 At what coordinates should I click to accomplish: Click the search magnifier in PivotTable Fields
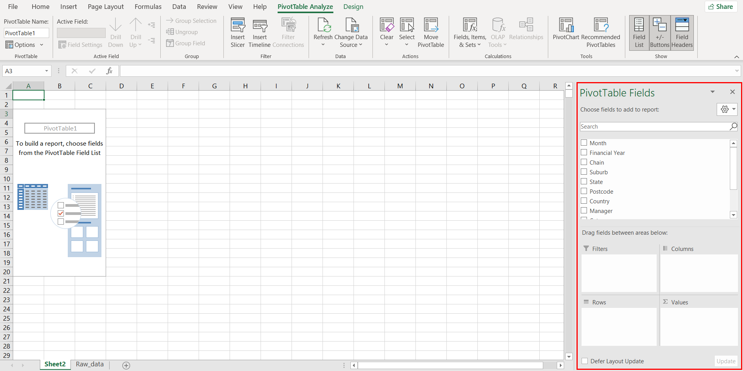point(733,127)
